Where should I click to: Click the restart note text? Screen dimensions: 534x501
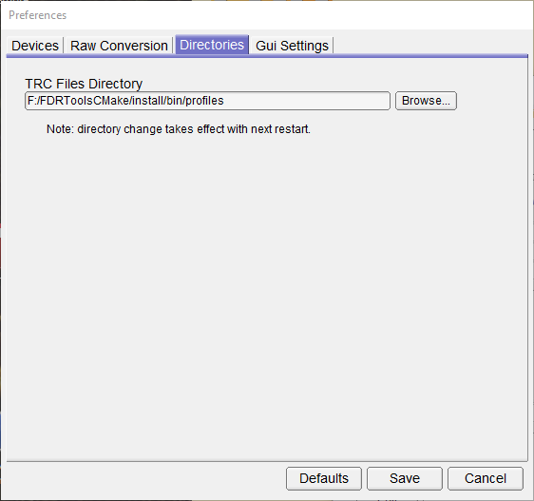point(179,129)
